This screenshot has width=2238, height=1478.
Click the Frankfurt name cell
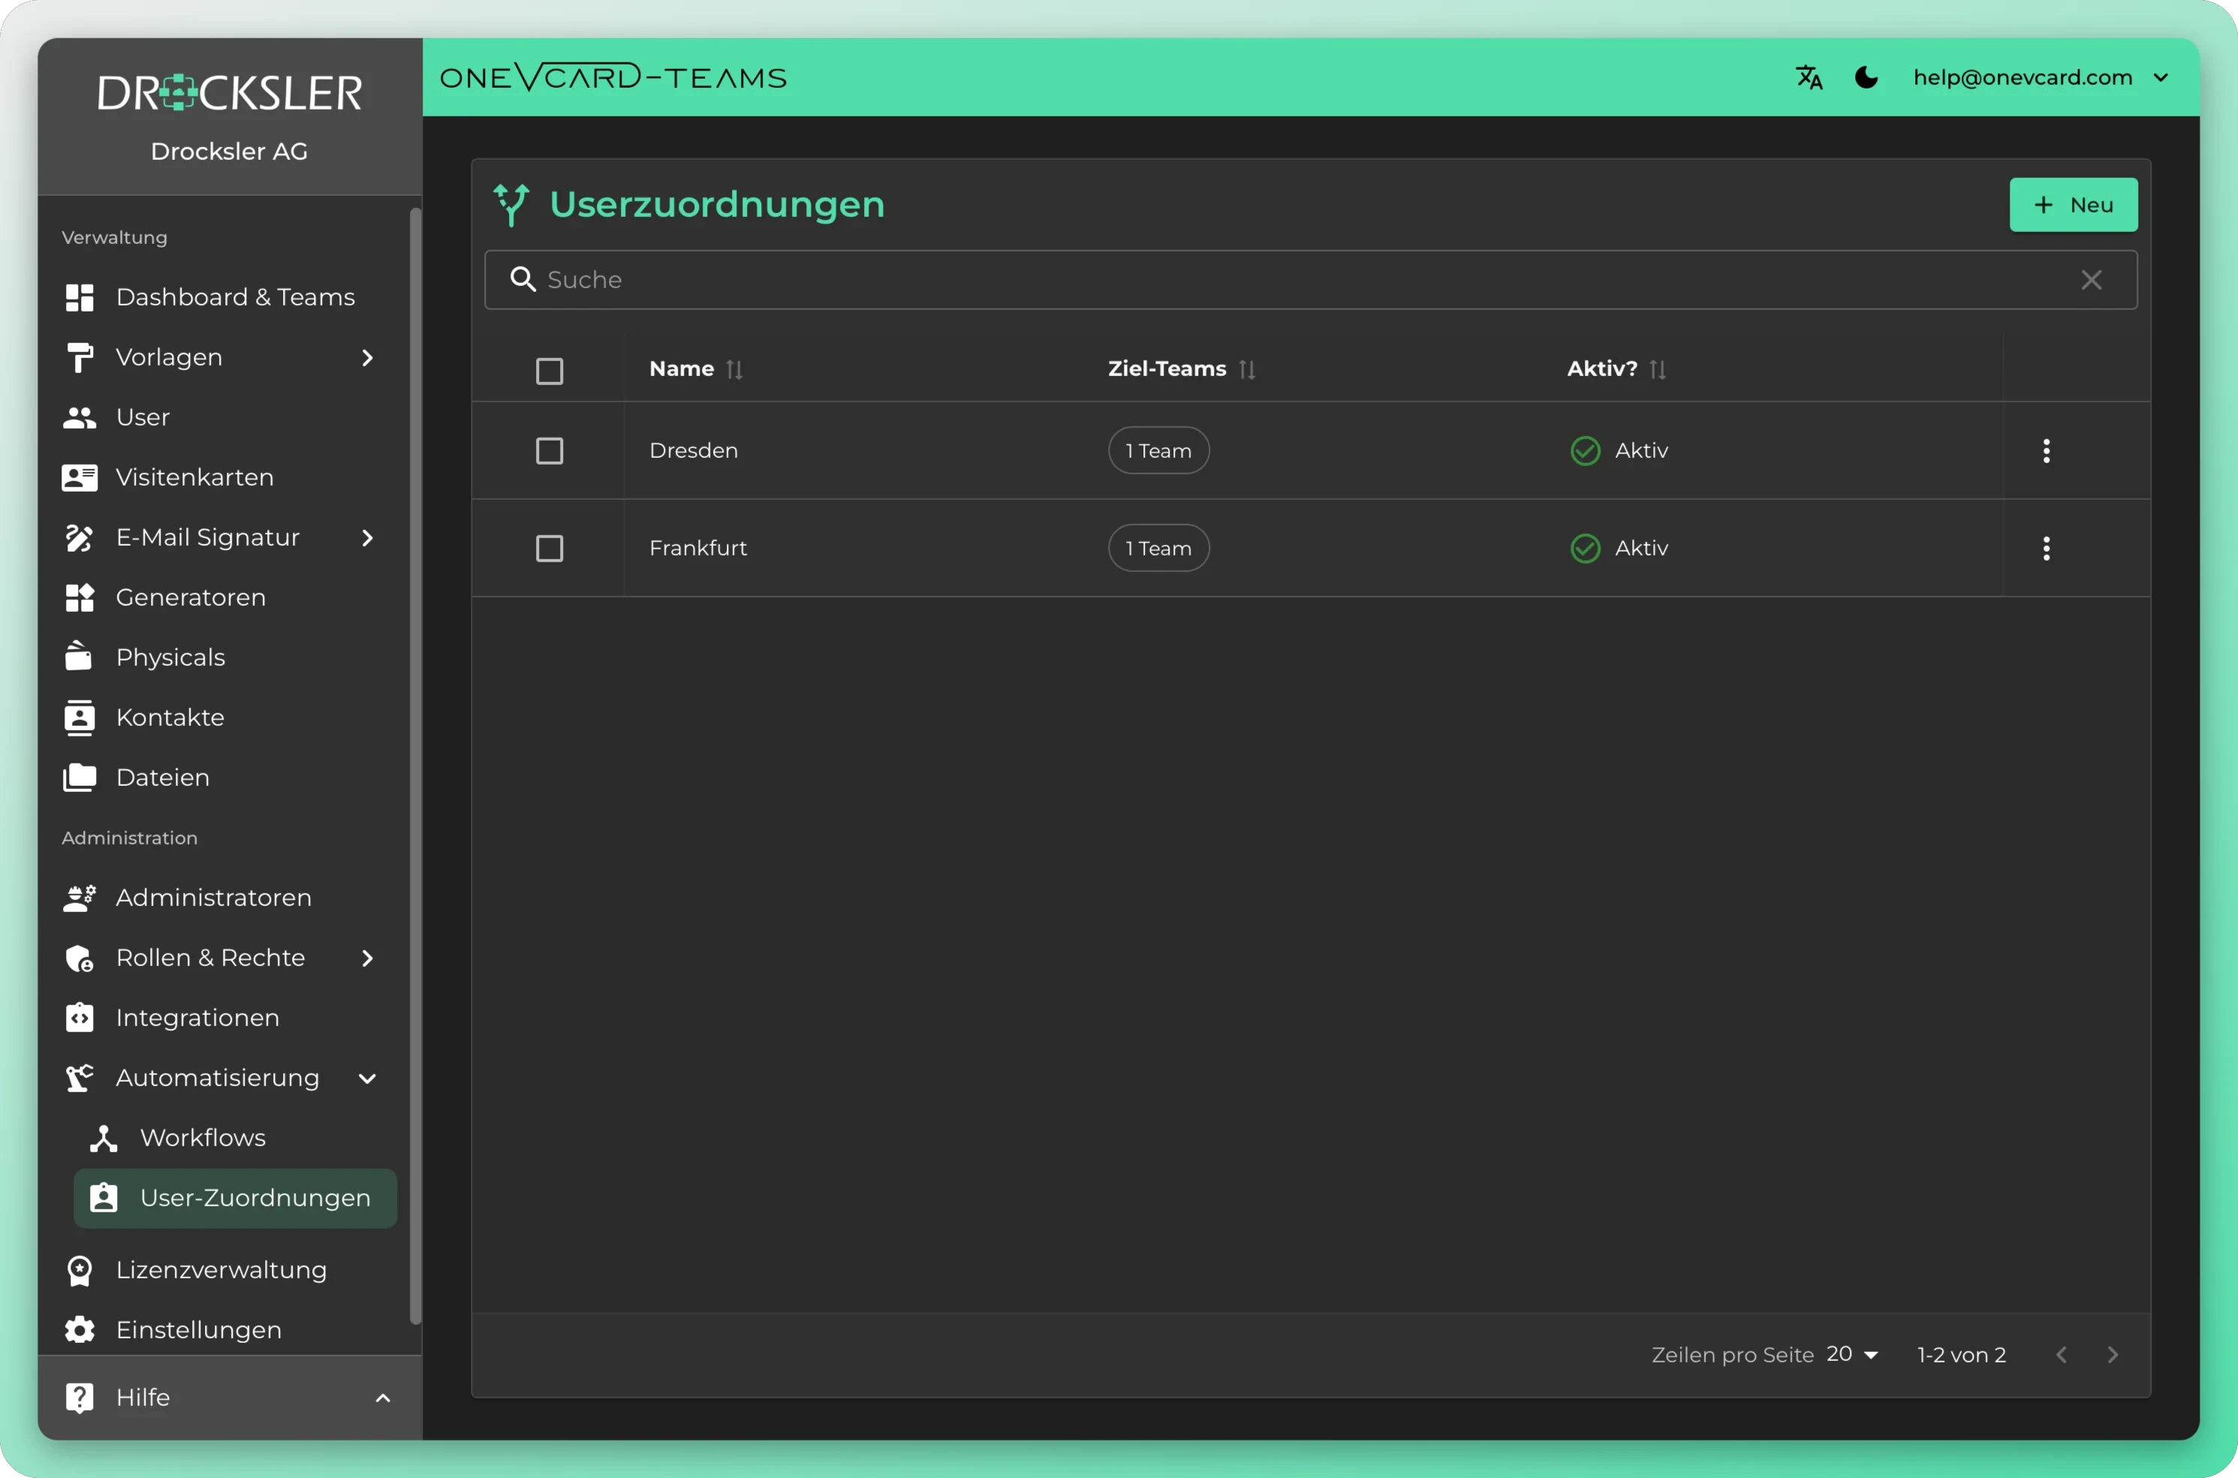697,549
